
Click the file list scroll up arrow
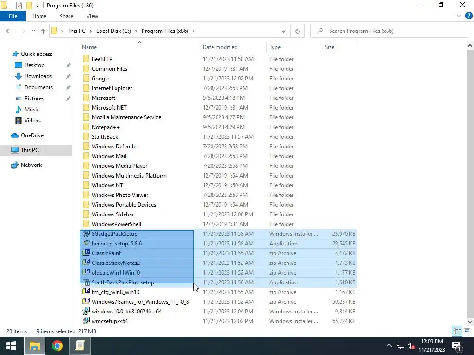click(x=470, y=46)
